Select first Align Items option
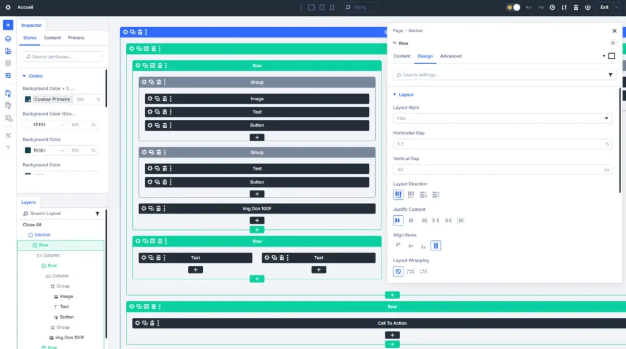This screenshot has height=349, width=626. [x=398, y=246]
